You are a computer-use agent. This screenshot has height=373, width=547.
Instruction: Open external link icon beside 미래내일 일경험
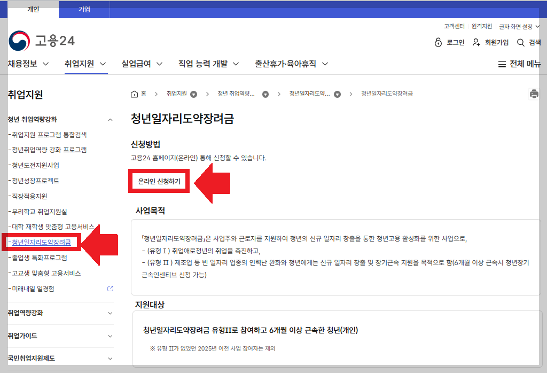(110, 289)
